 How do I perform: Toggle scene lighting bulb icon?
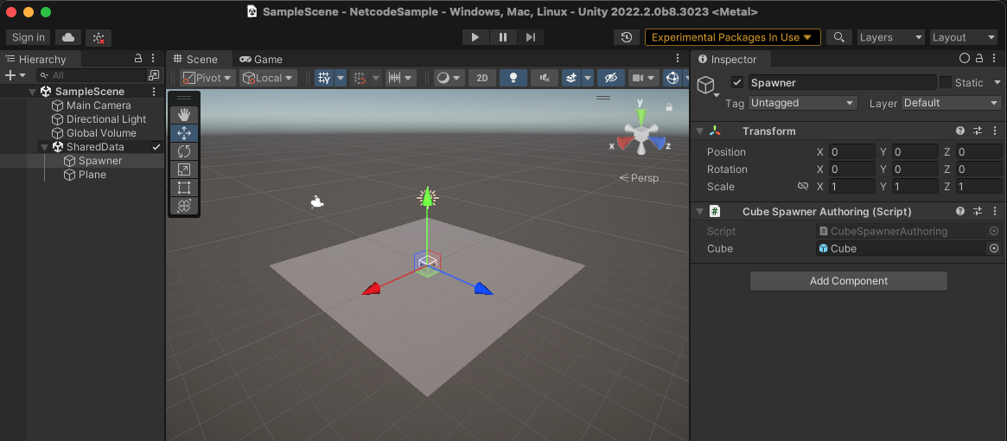pos(513,78)
